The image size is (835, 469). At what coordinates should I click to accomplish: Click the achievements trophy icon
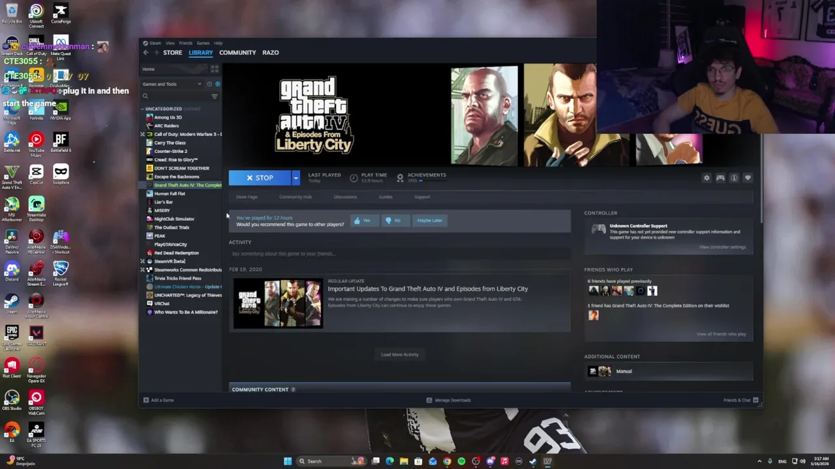(400, 177)
